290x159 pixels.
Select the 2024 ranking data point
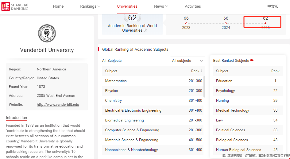click(226, 23)
